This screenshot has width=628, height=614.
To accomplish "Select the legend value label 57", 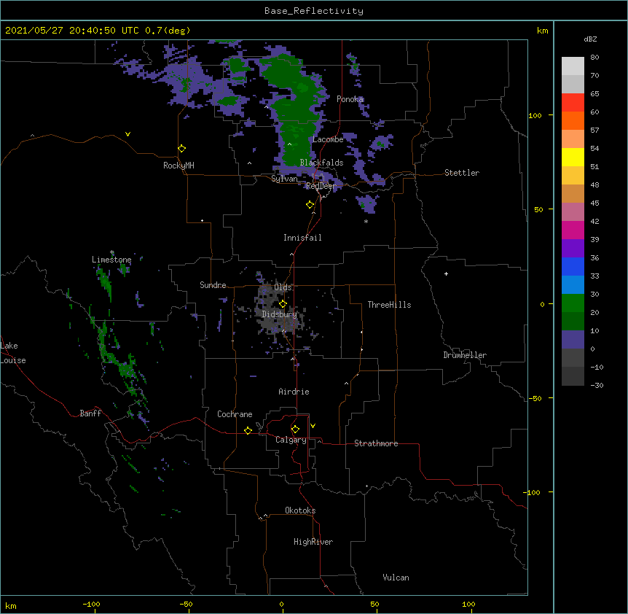I will [594, 131].
